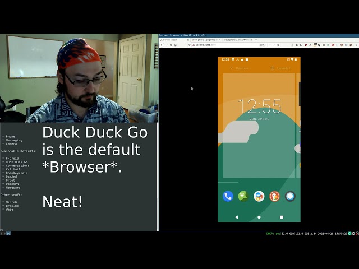Click the 'Phone' item in text list
Viewport: 359px width, 269px height.
point(10,136)
